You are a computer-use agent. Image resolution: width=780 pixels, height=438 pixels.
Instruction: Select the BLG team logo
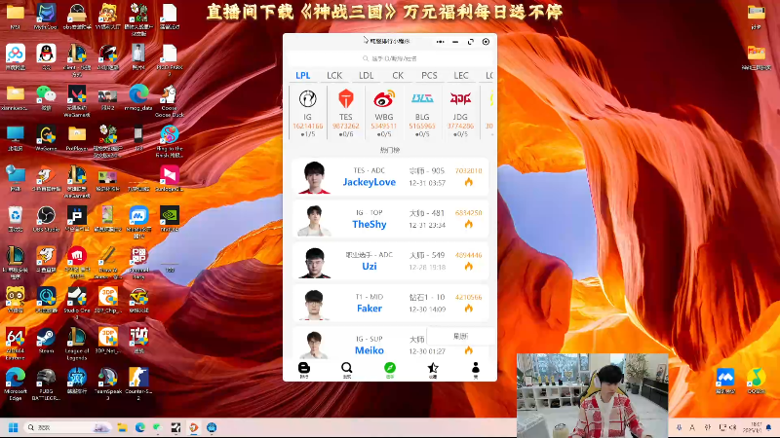422,99
